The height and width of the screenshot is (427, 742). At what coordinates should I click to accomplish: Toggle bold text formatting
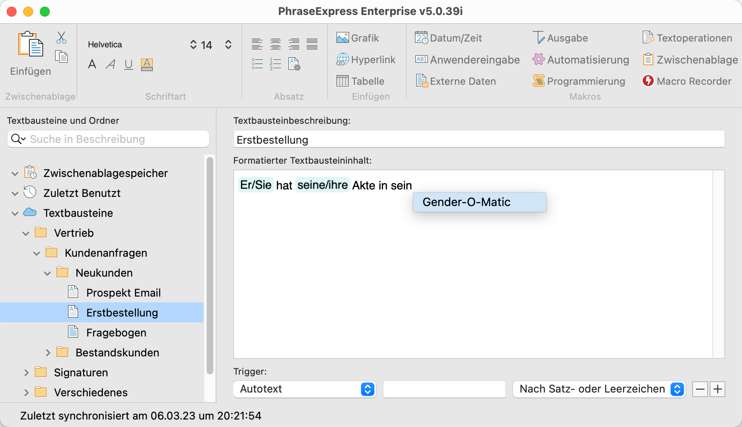pyautogui.click(x=92, y=64)
